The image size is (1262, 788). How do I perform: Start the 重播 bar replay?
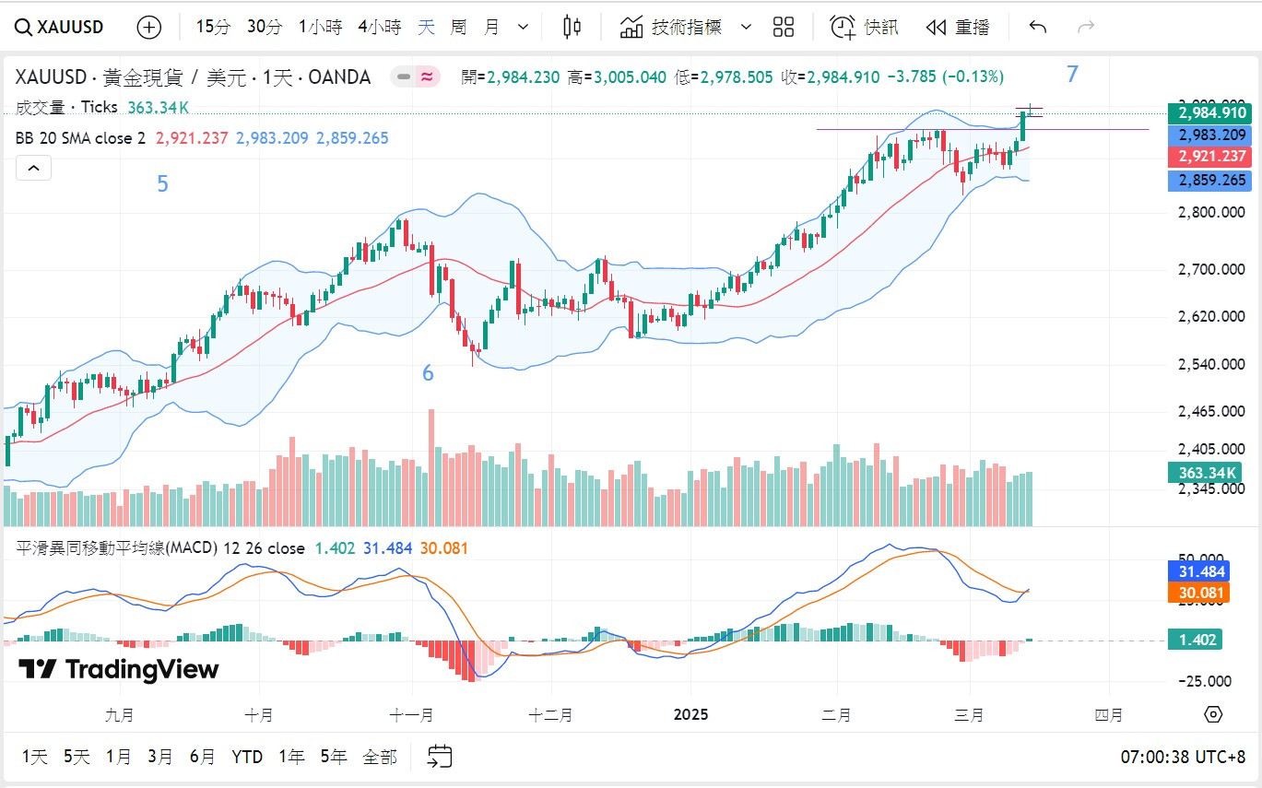click(x=958, y=27)
